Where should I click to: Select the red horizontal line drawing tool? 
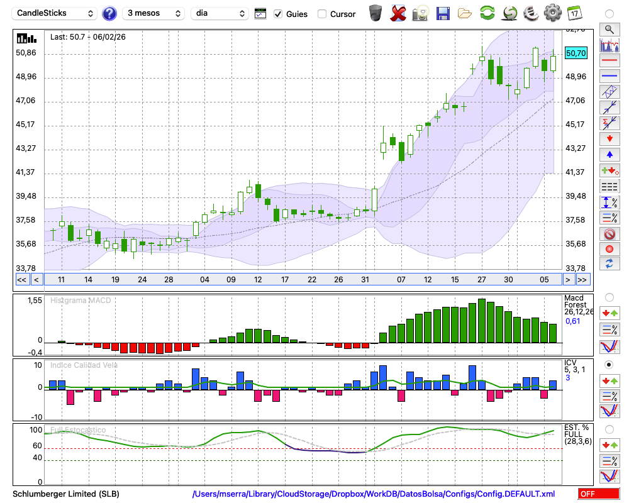(x=609, y=61)
